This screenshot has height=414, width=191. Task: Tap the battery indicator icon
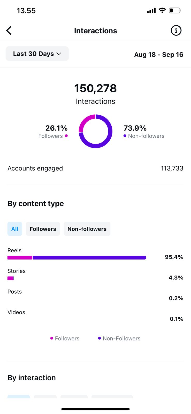point(175,10)
